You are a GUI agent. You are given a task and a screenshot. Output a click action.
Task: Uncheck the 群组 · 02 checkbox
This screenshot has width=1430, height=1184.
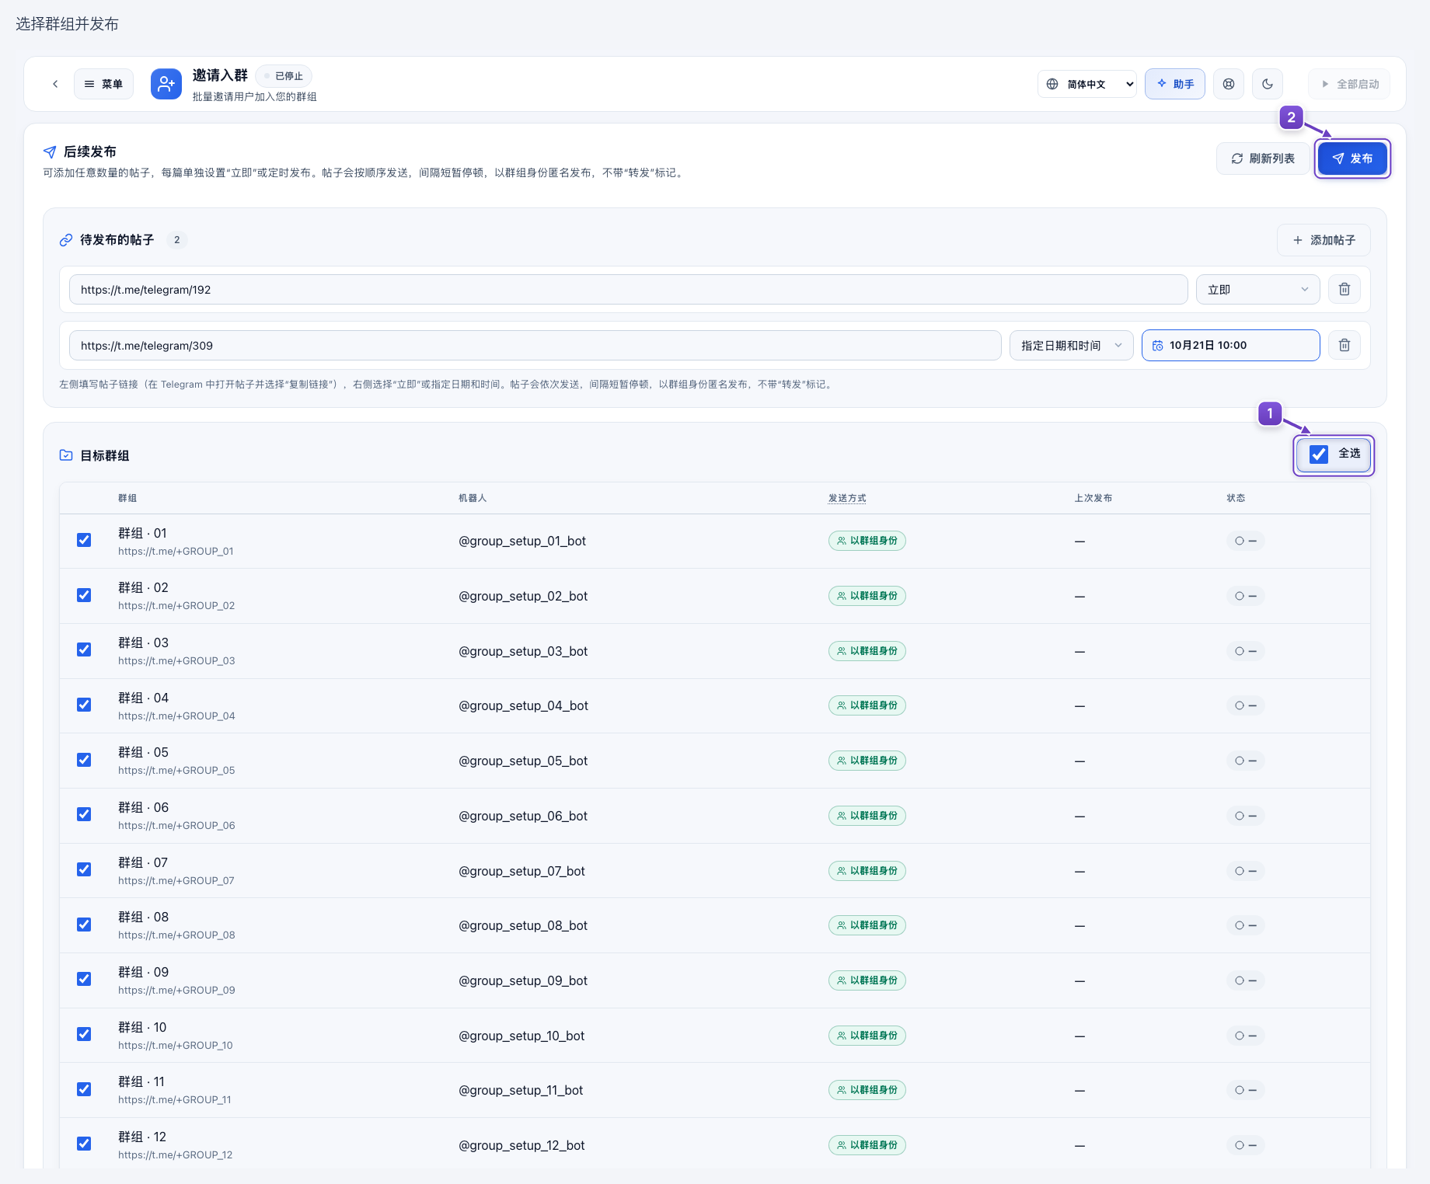click(x=84, y=595)
